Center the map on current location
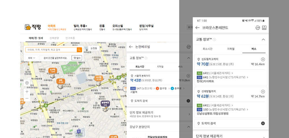This screenshot has width=289, height=138. pos(27,83)
